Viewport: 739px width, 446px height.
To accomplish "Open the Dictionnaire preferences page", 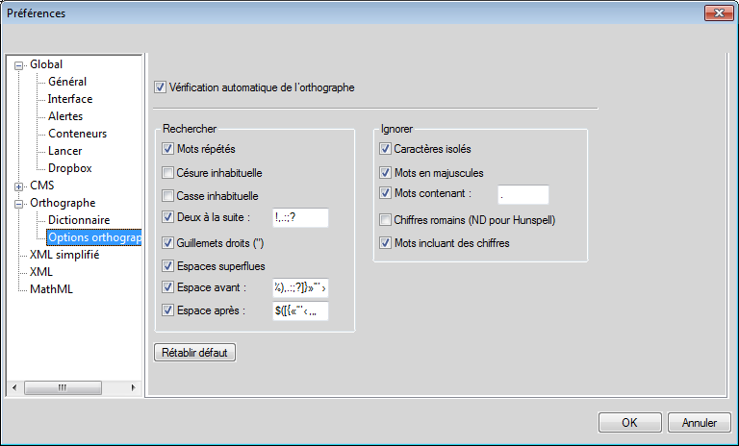I will [x=79, y=220].
